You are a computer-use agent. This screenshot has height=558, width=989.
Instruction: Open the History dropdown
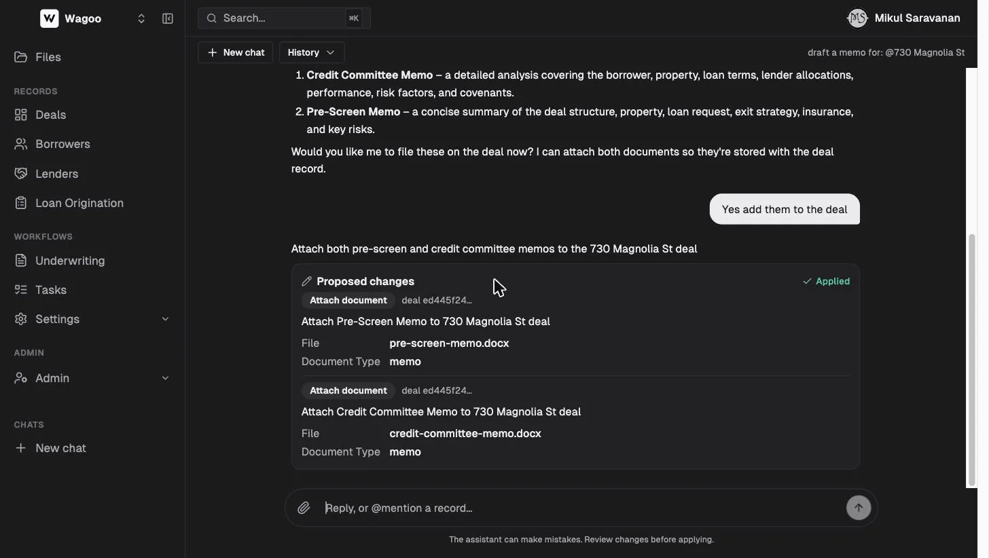(x=312, y=52)
